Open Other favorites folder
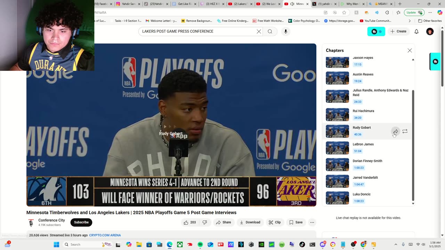445x250 pixels. 430,21
